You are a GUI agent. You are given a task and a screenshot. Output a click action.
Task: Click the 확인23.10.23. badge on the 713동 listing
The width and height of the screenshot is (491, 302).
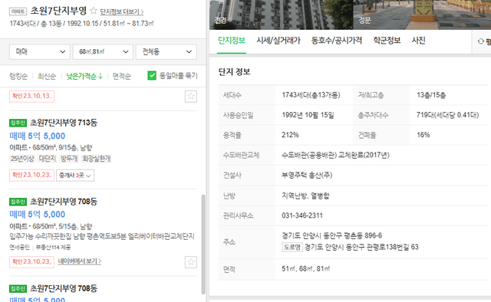(x=31, y=175)
